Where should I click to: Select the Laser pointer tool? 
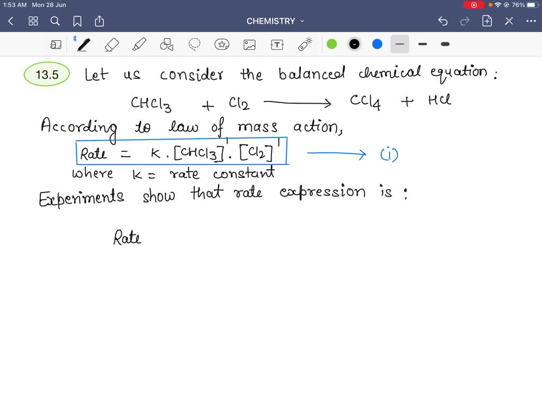click(x=304, y=44)
